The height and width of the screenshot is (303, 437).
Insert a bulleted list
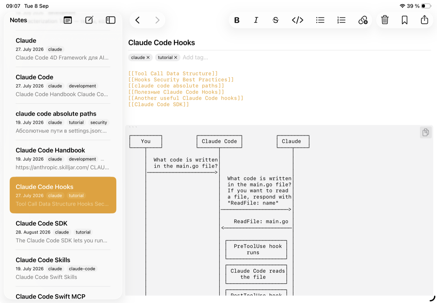(x=320, y=20)
